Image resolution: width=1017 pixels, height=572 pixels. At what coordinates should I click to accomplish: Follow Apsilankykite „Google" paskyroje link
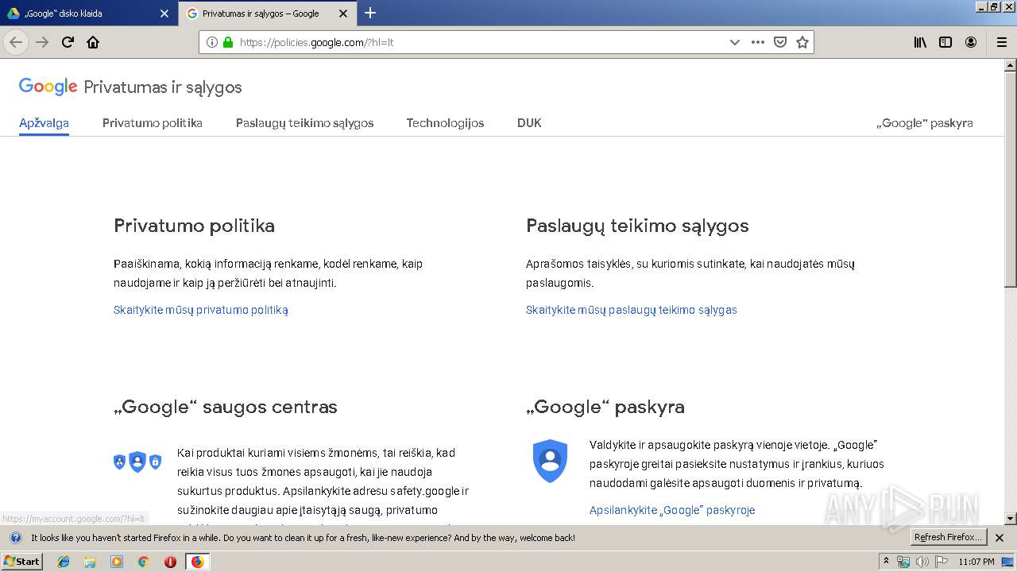pyautogui.click(x=672, y=510)
